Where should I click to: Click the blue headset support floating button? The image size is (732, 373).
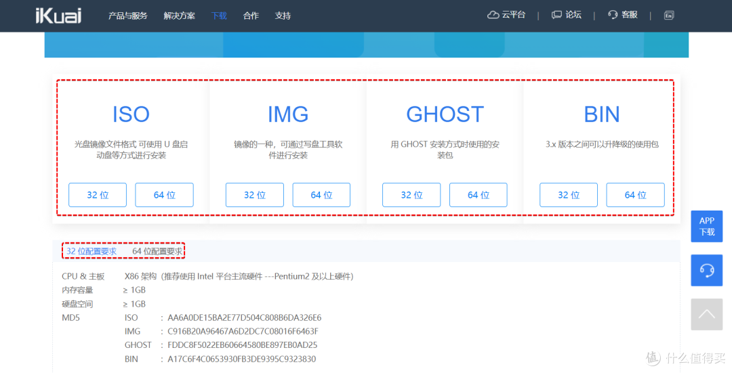pos(707,270)
